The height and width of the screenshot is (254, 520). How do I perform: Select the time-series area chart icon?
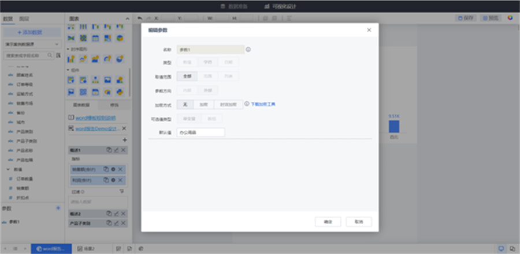point(95,59)
